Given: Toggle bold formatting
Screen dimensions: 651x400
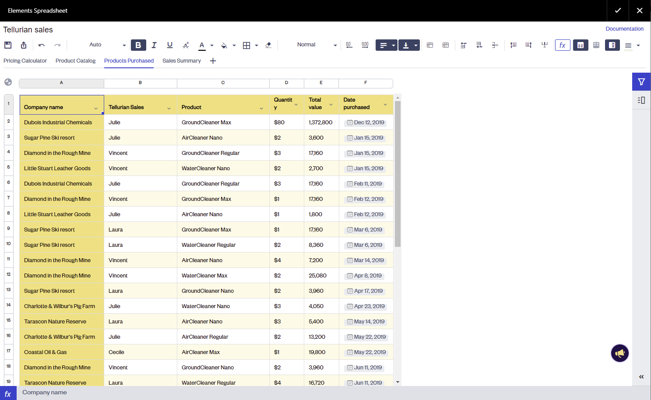Looking at the screenshot, I should [138, 45].
